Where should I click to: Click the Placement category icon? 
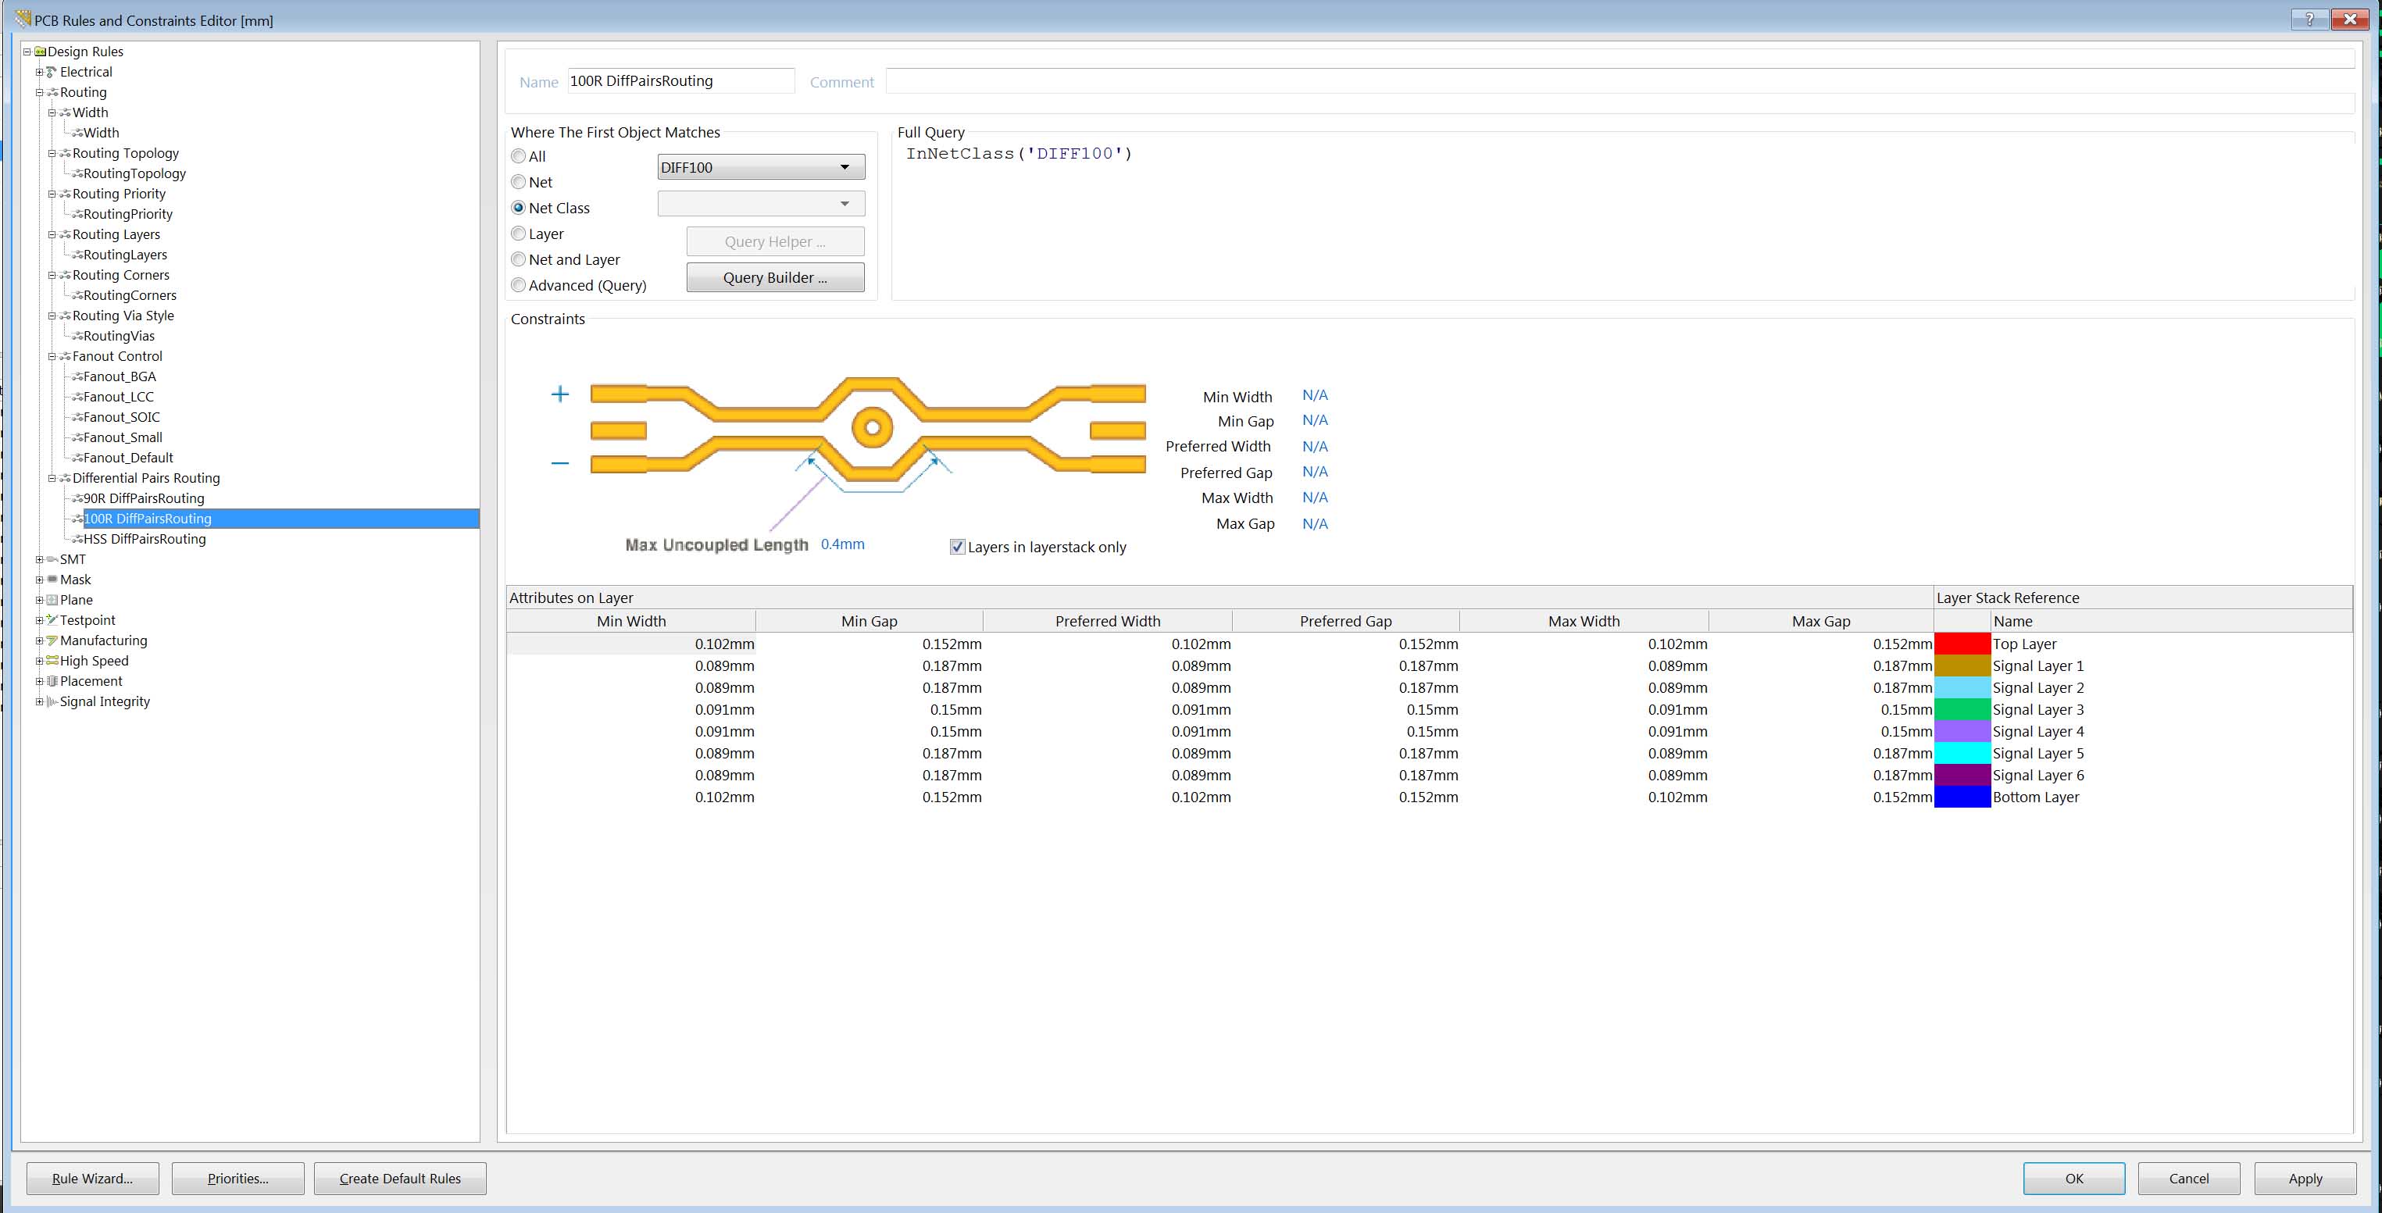tap(52, 681)
